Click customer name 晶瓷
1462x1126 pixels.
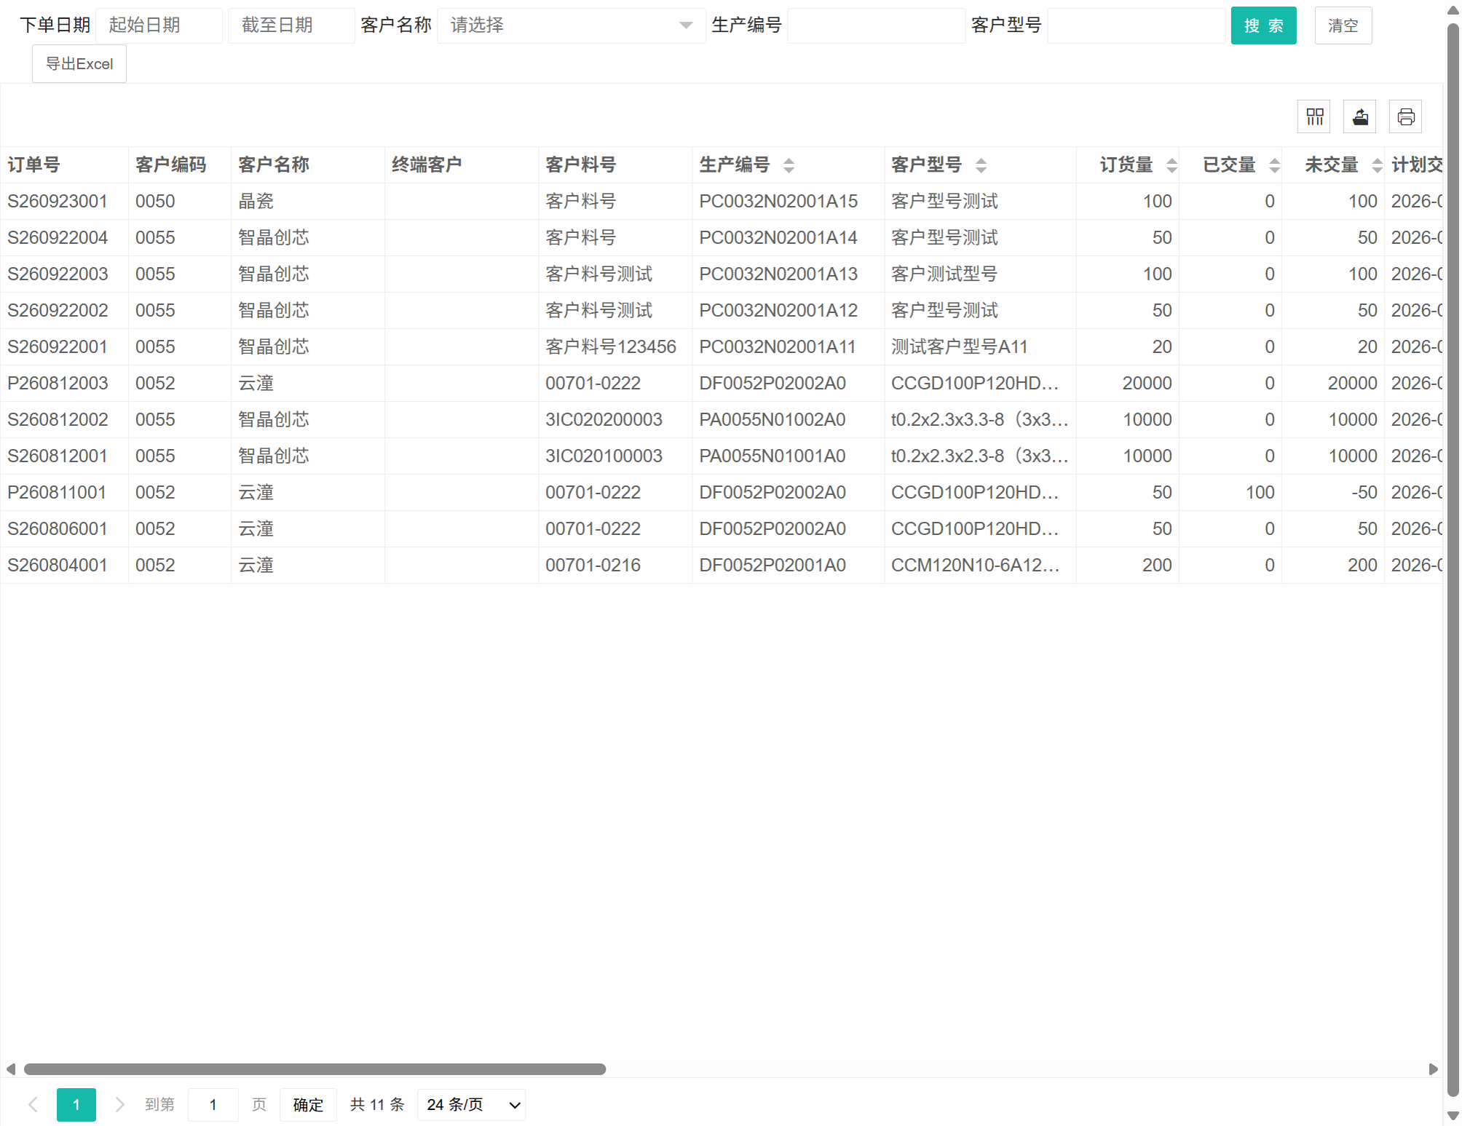[x=256, y=202]
